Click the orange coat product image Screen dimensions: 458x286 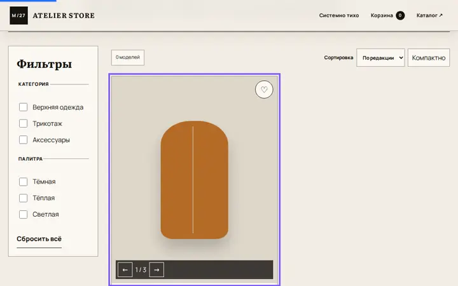[195, 180]
